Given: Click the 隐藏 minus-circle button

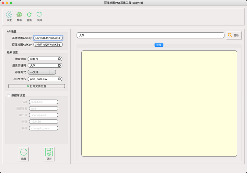Looking at the screenshot, I should (x=24, y=154).
